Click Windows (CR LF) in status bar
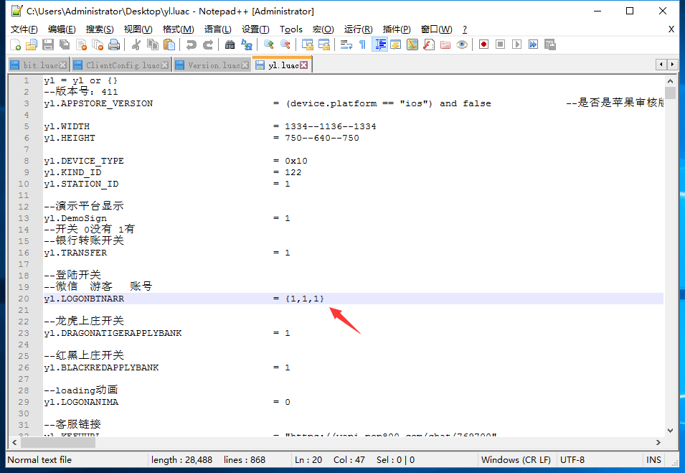Screen dimensions: 685x473 point(516,460)
